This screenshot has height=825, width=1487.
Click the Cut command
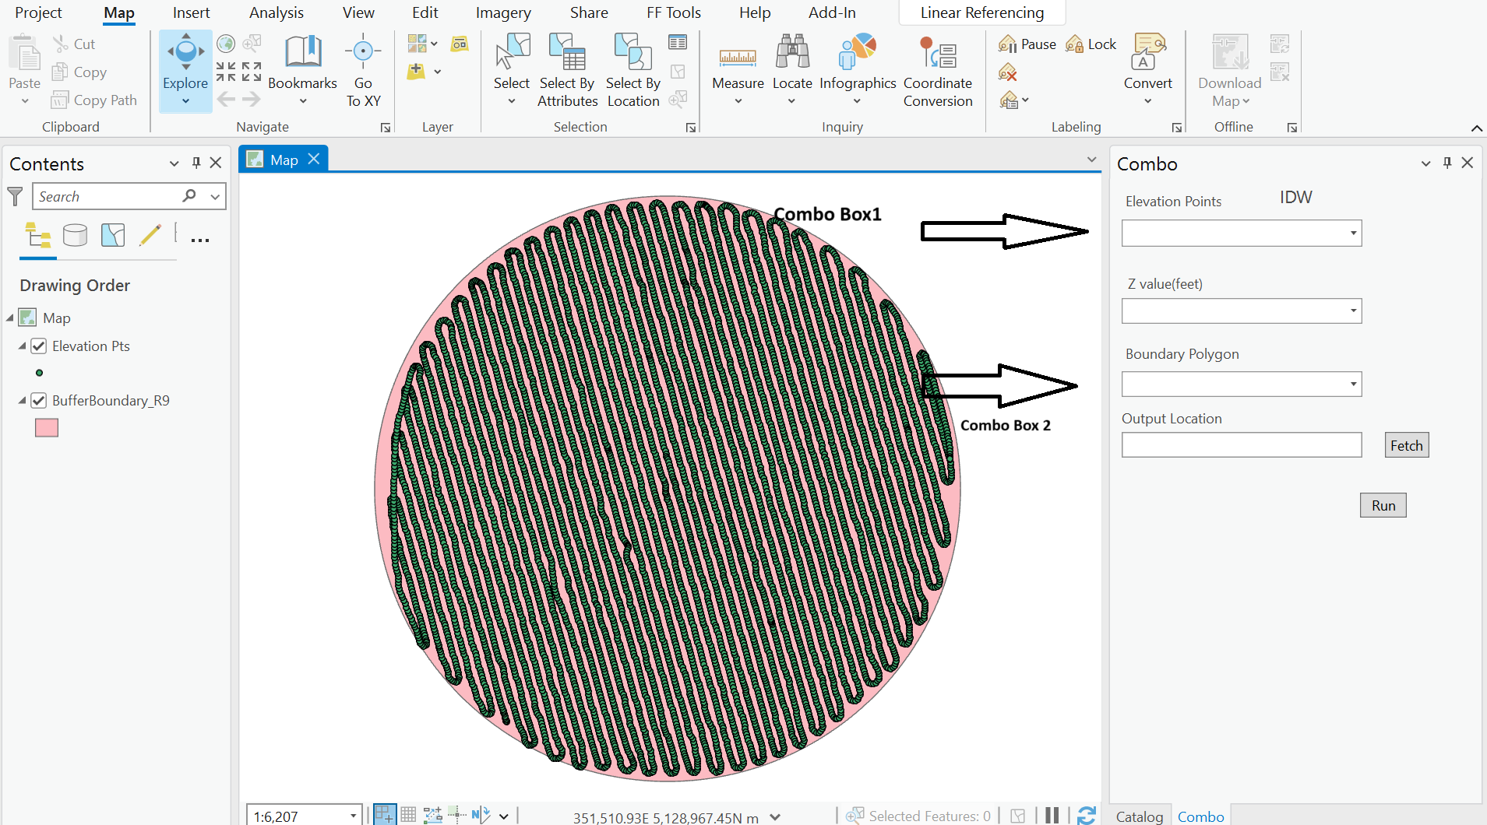pyautogui.click(x=74, y=44)
